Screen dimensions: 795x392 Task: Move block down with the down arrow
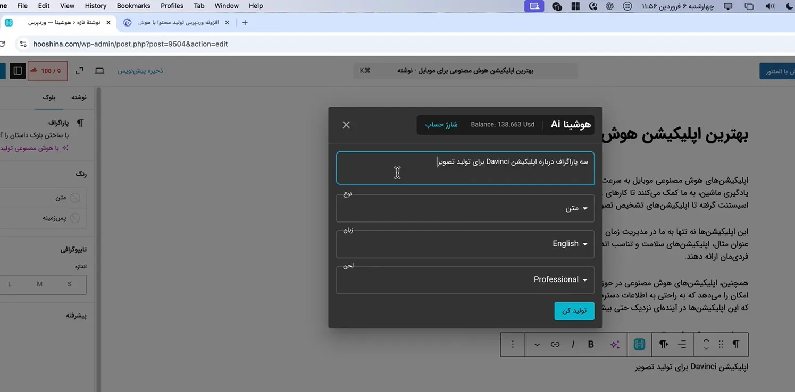pos(706,348)
